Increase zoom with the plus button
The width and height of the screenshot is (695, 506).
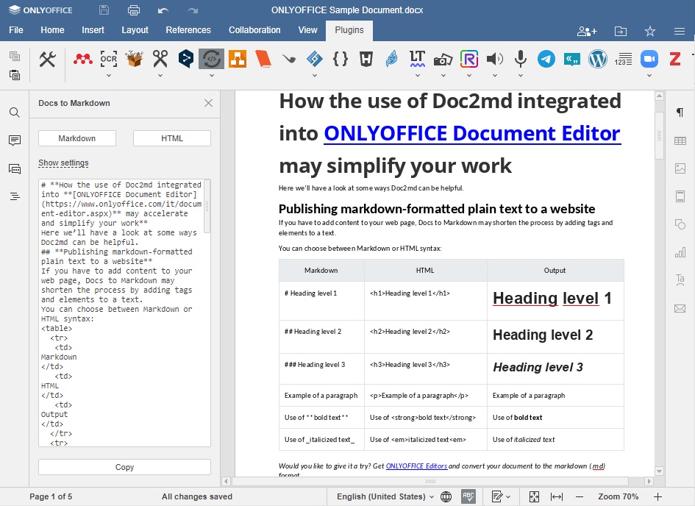click(657, 496)
